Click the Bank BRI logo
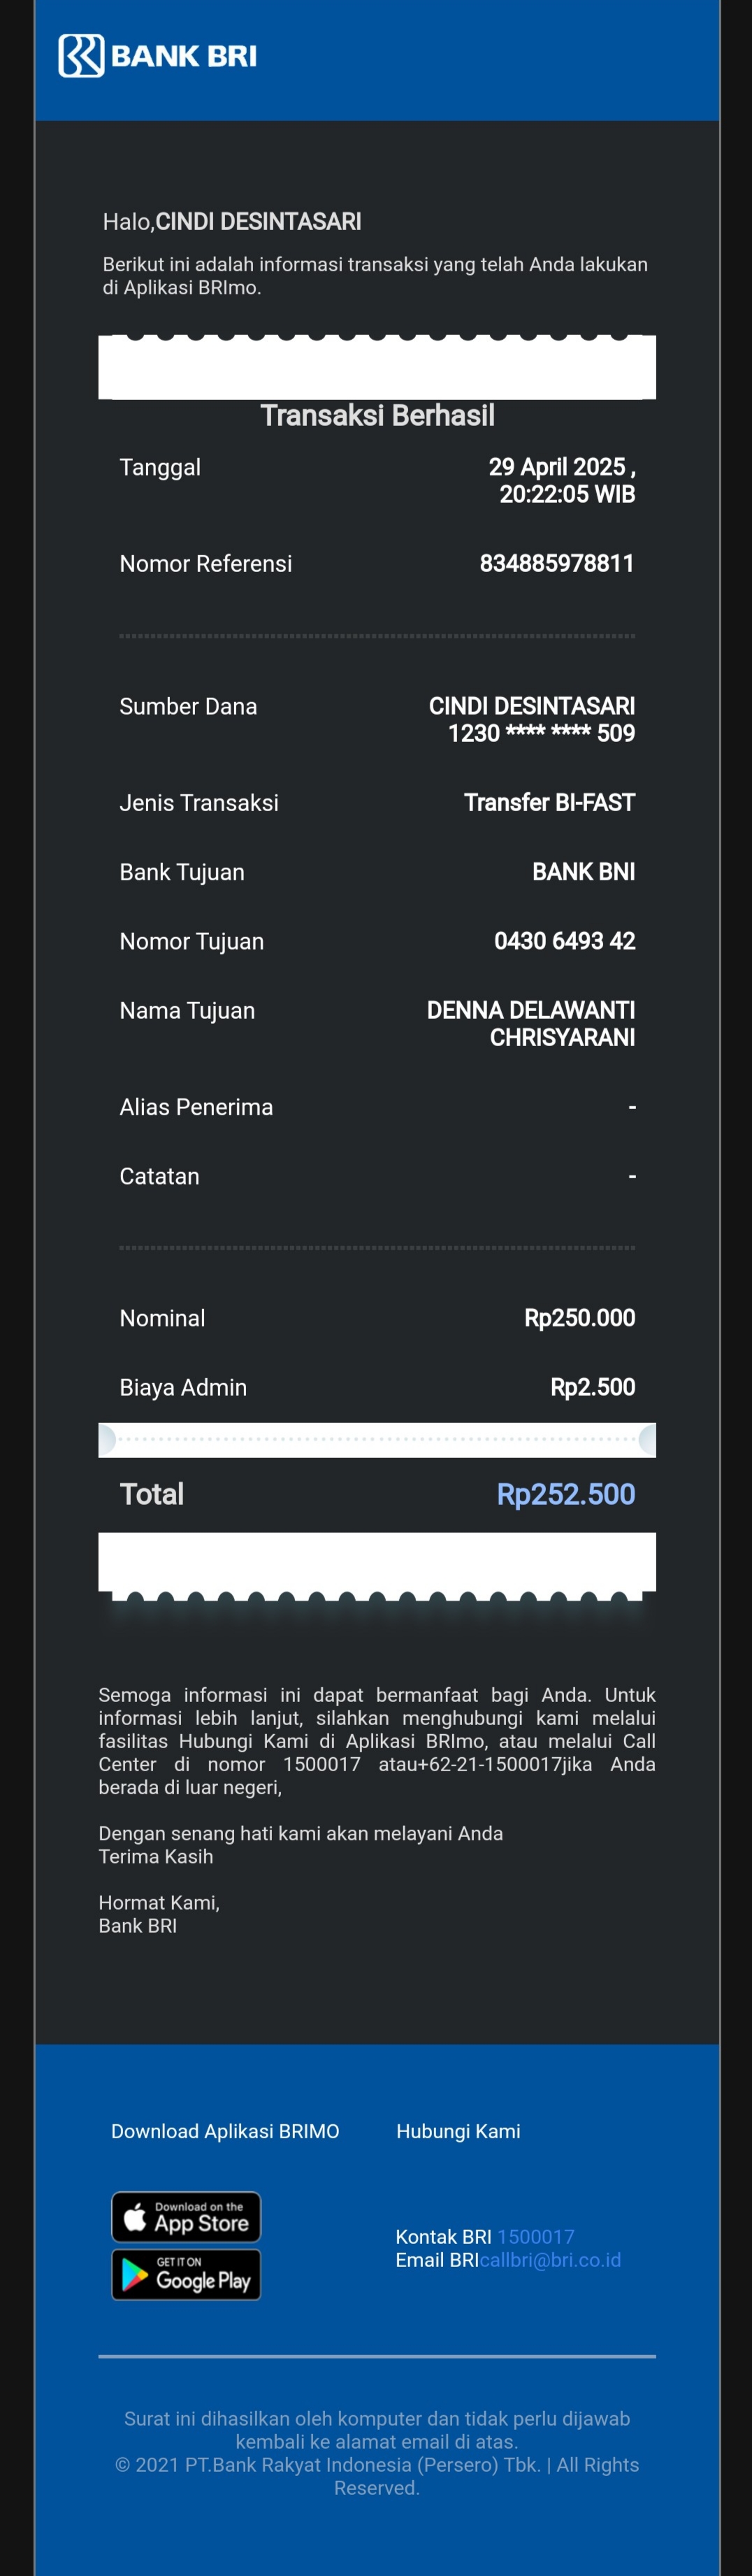The width and height of the screenshot is (752, 2576). coord(157,56)
